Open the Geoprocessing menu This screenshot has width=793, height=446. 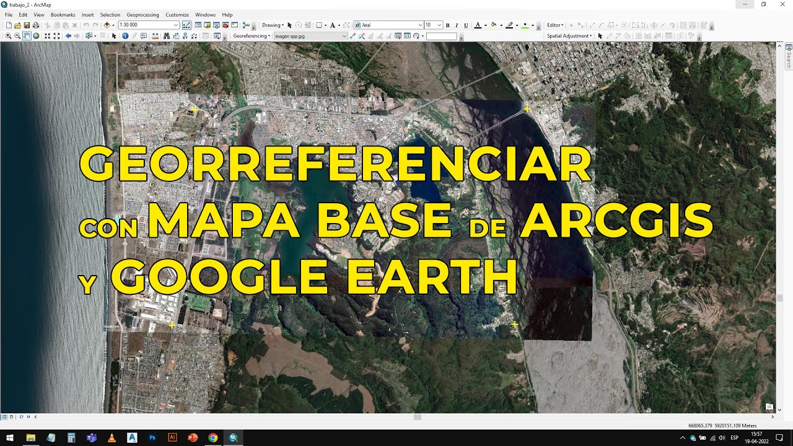(142, 14)
